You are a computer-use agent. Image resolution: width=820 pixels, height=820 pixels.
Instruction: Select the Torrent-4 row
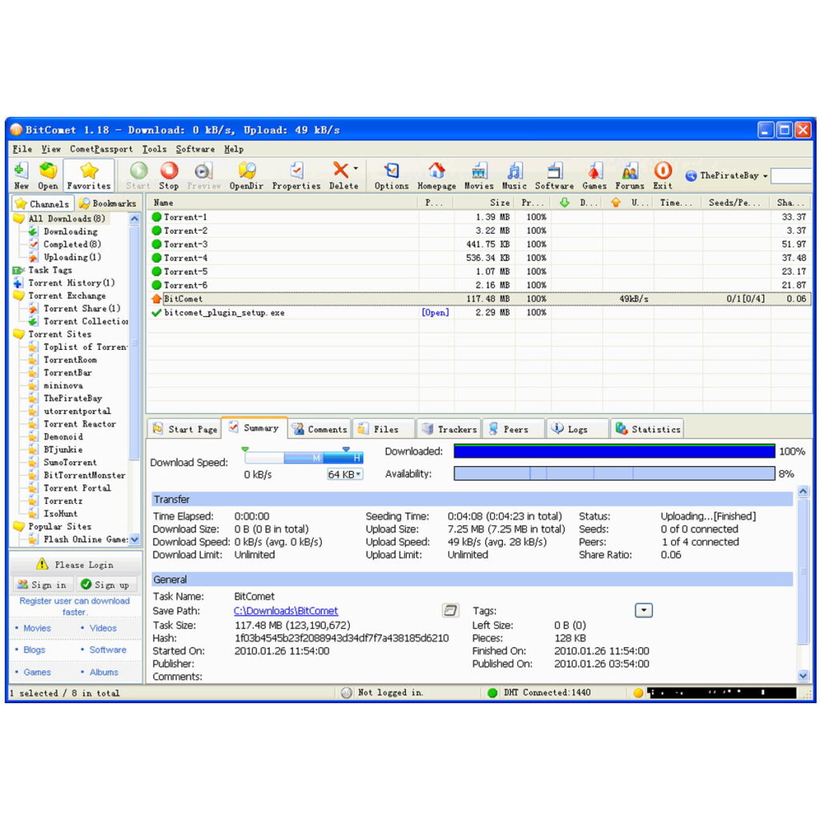[479, 257]
